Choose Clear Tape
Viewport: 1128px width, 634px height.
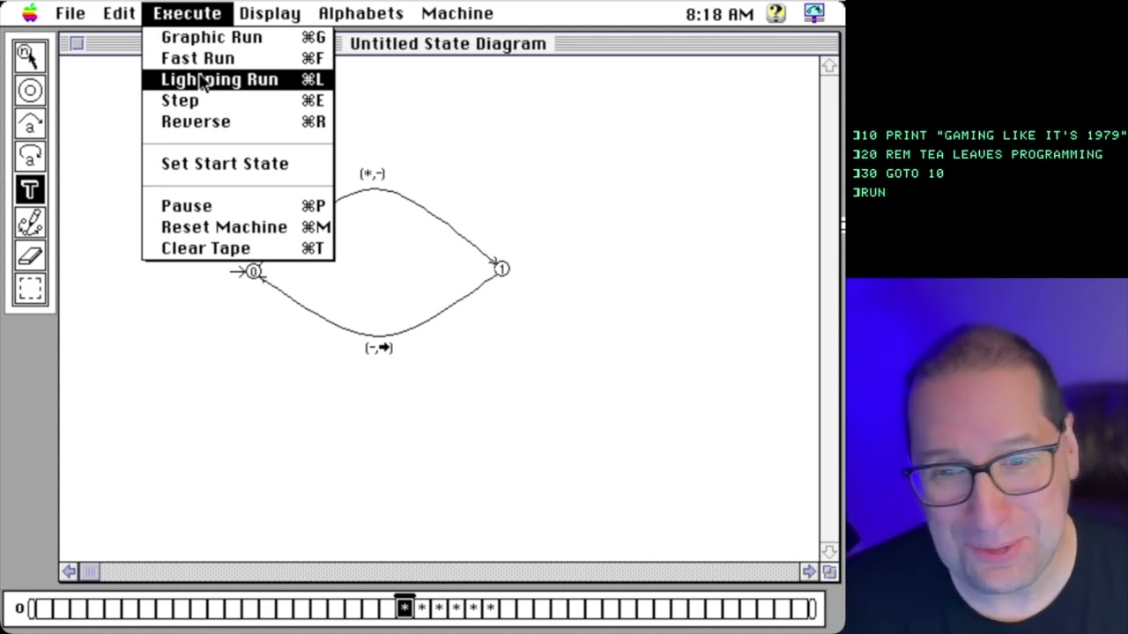tap(238, 248)
